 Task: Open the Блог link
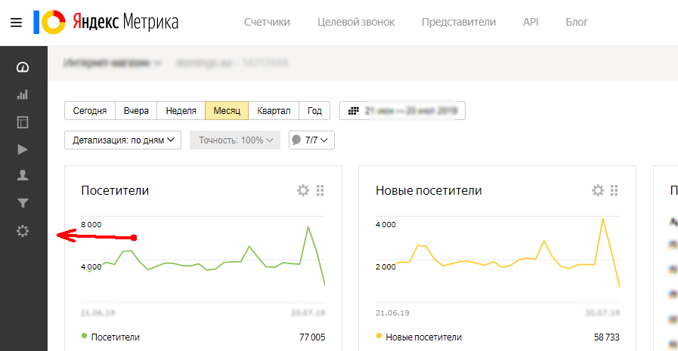[x=577, y=22]
